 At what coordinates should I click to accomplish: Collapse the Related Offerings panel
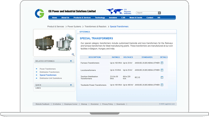(71, 61)
